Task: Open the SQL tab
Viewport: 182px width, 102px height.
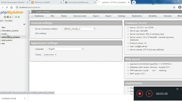Action: tap(52, 16)
